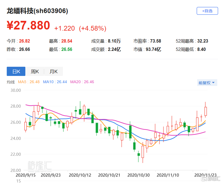The image size is (222, 183).
Task: Click the 26.00 y-axis label
Action: (x=16, y=122)
